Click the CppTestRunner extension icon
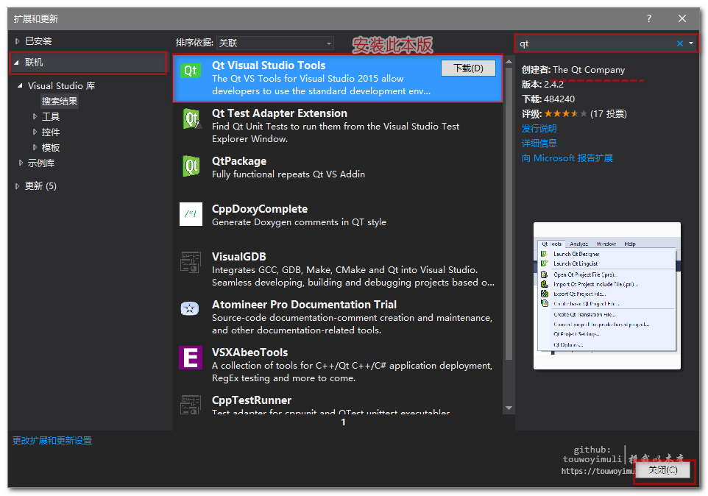This screenshot has height=496, width=708. click(x=191, y=405)
